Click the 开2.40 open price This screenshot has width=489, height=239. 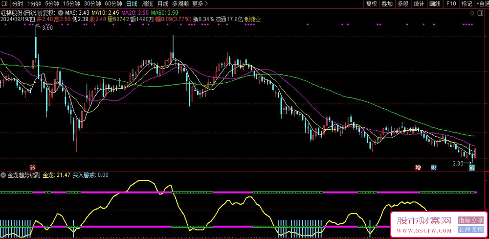[x=44, y=20]
